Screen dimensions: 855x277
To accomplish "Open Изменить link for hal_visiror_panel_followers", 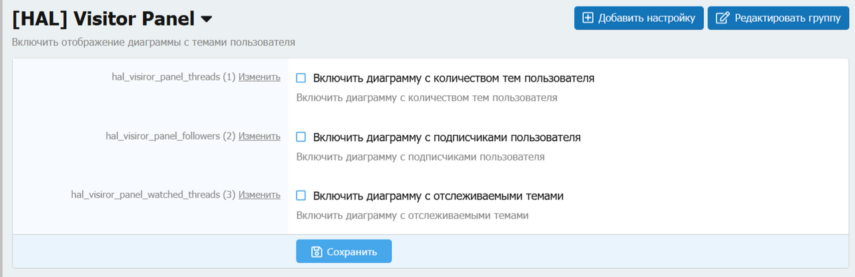I will click(x=259, y=136).
